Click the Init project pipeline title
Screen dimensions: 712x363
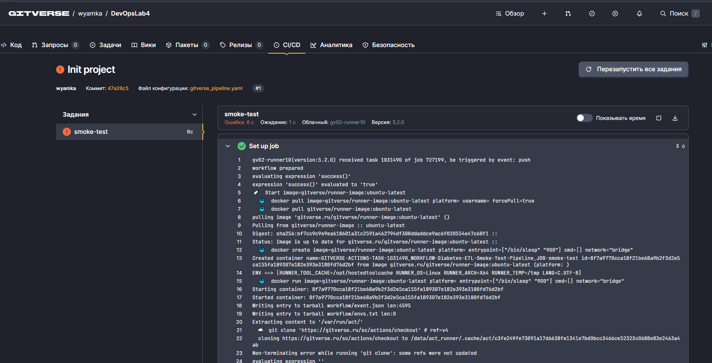[x=91, y=70]
